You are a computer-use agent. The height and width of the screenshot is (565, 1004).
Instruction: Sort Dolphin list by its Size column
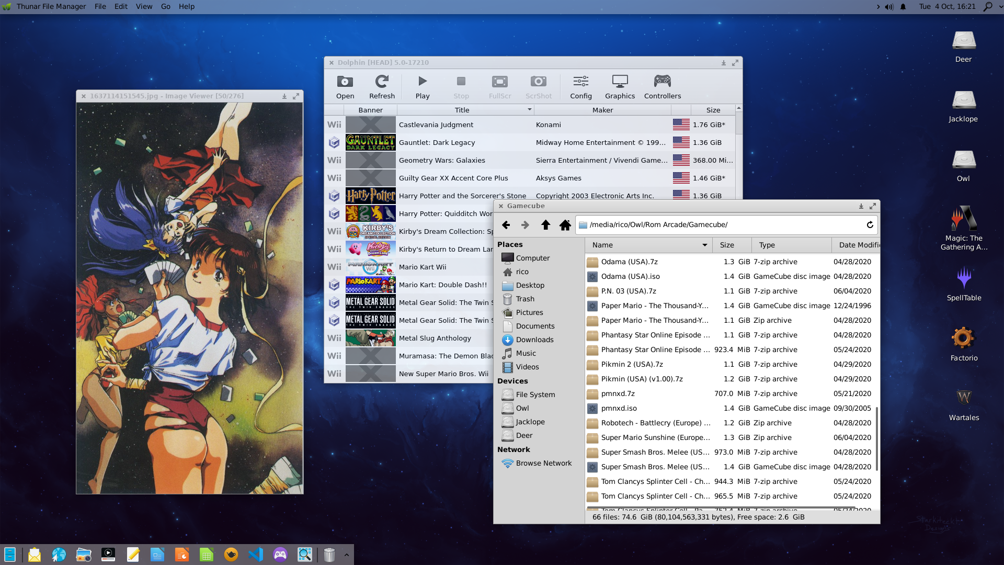coord(713,110)
